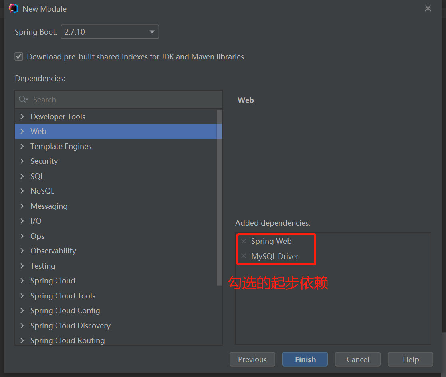Expand the Developer Tools category
The width and height of the screenshot is (446, 377).
point(22,116)
